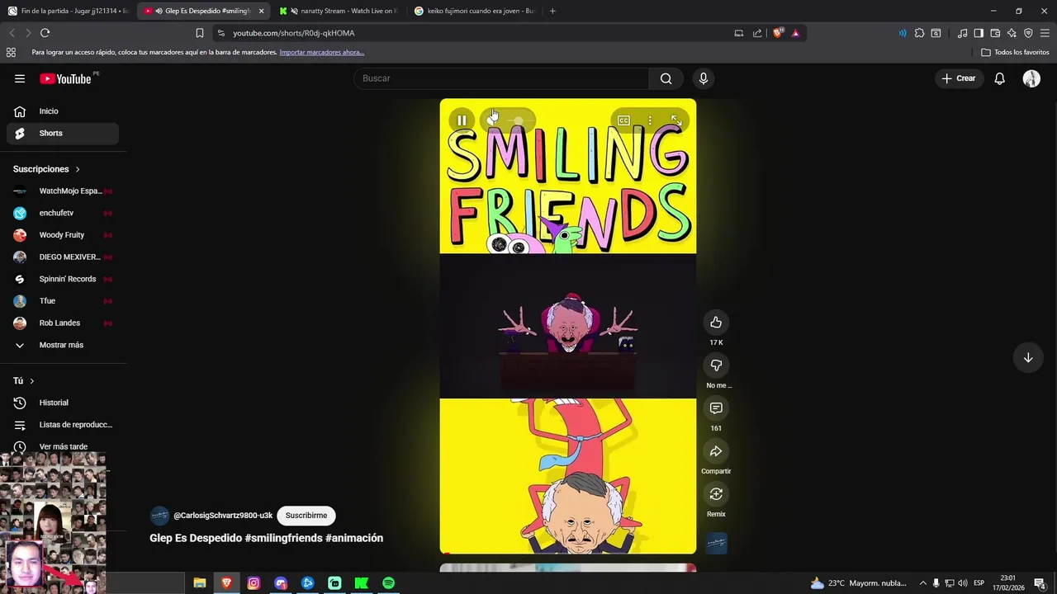Open Historial in sidebar
The width and height of the screenshot is (1057, 594).
pyautogui.click(x=63, y=403)
